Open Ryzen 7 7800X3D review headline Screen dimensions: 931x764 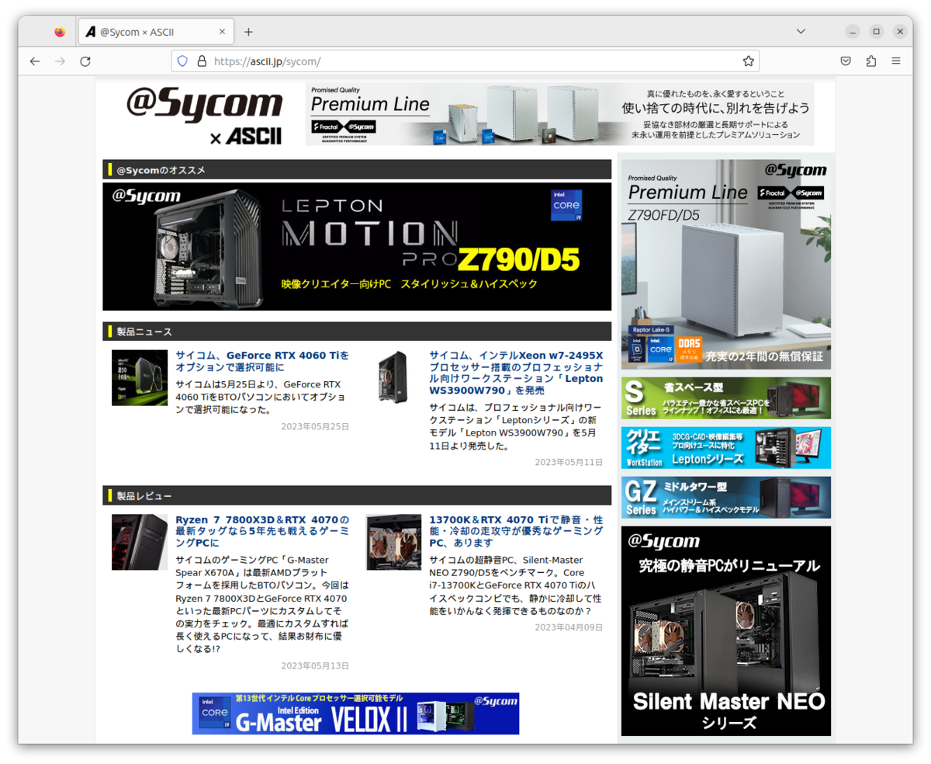click(x=262, y=531)
